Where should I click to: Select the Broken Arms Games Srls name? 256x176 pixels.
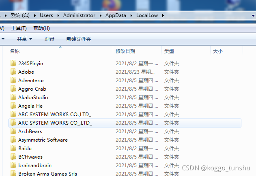click(48, 174)
